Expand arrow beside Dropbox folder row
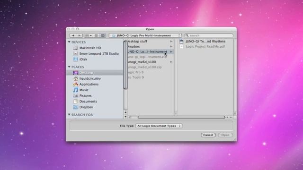The width and height of the screenshot is (303, 170). pyautogui.click(x=171, y=46)
